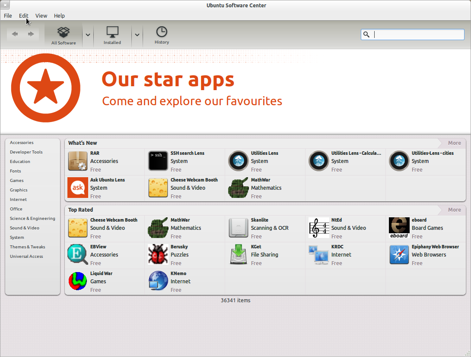
Task: Click the Top Rated section heading
Action: [80, 210]
